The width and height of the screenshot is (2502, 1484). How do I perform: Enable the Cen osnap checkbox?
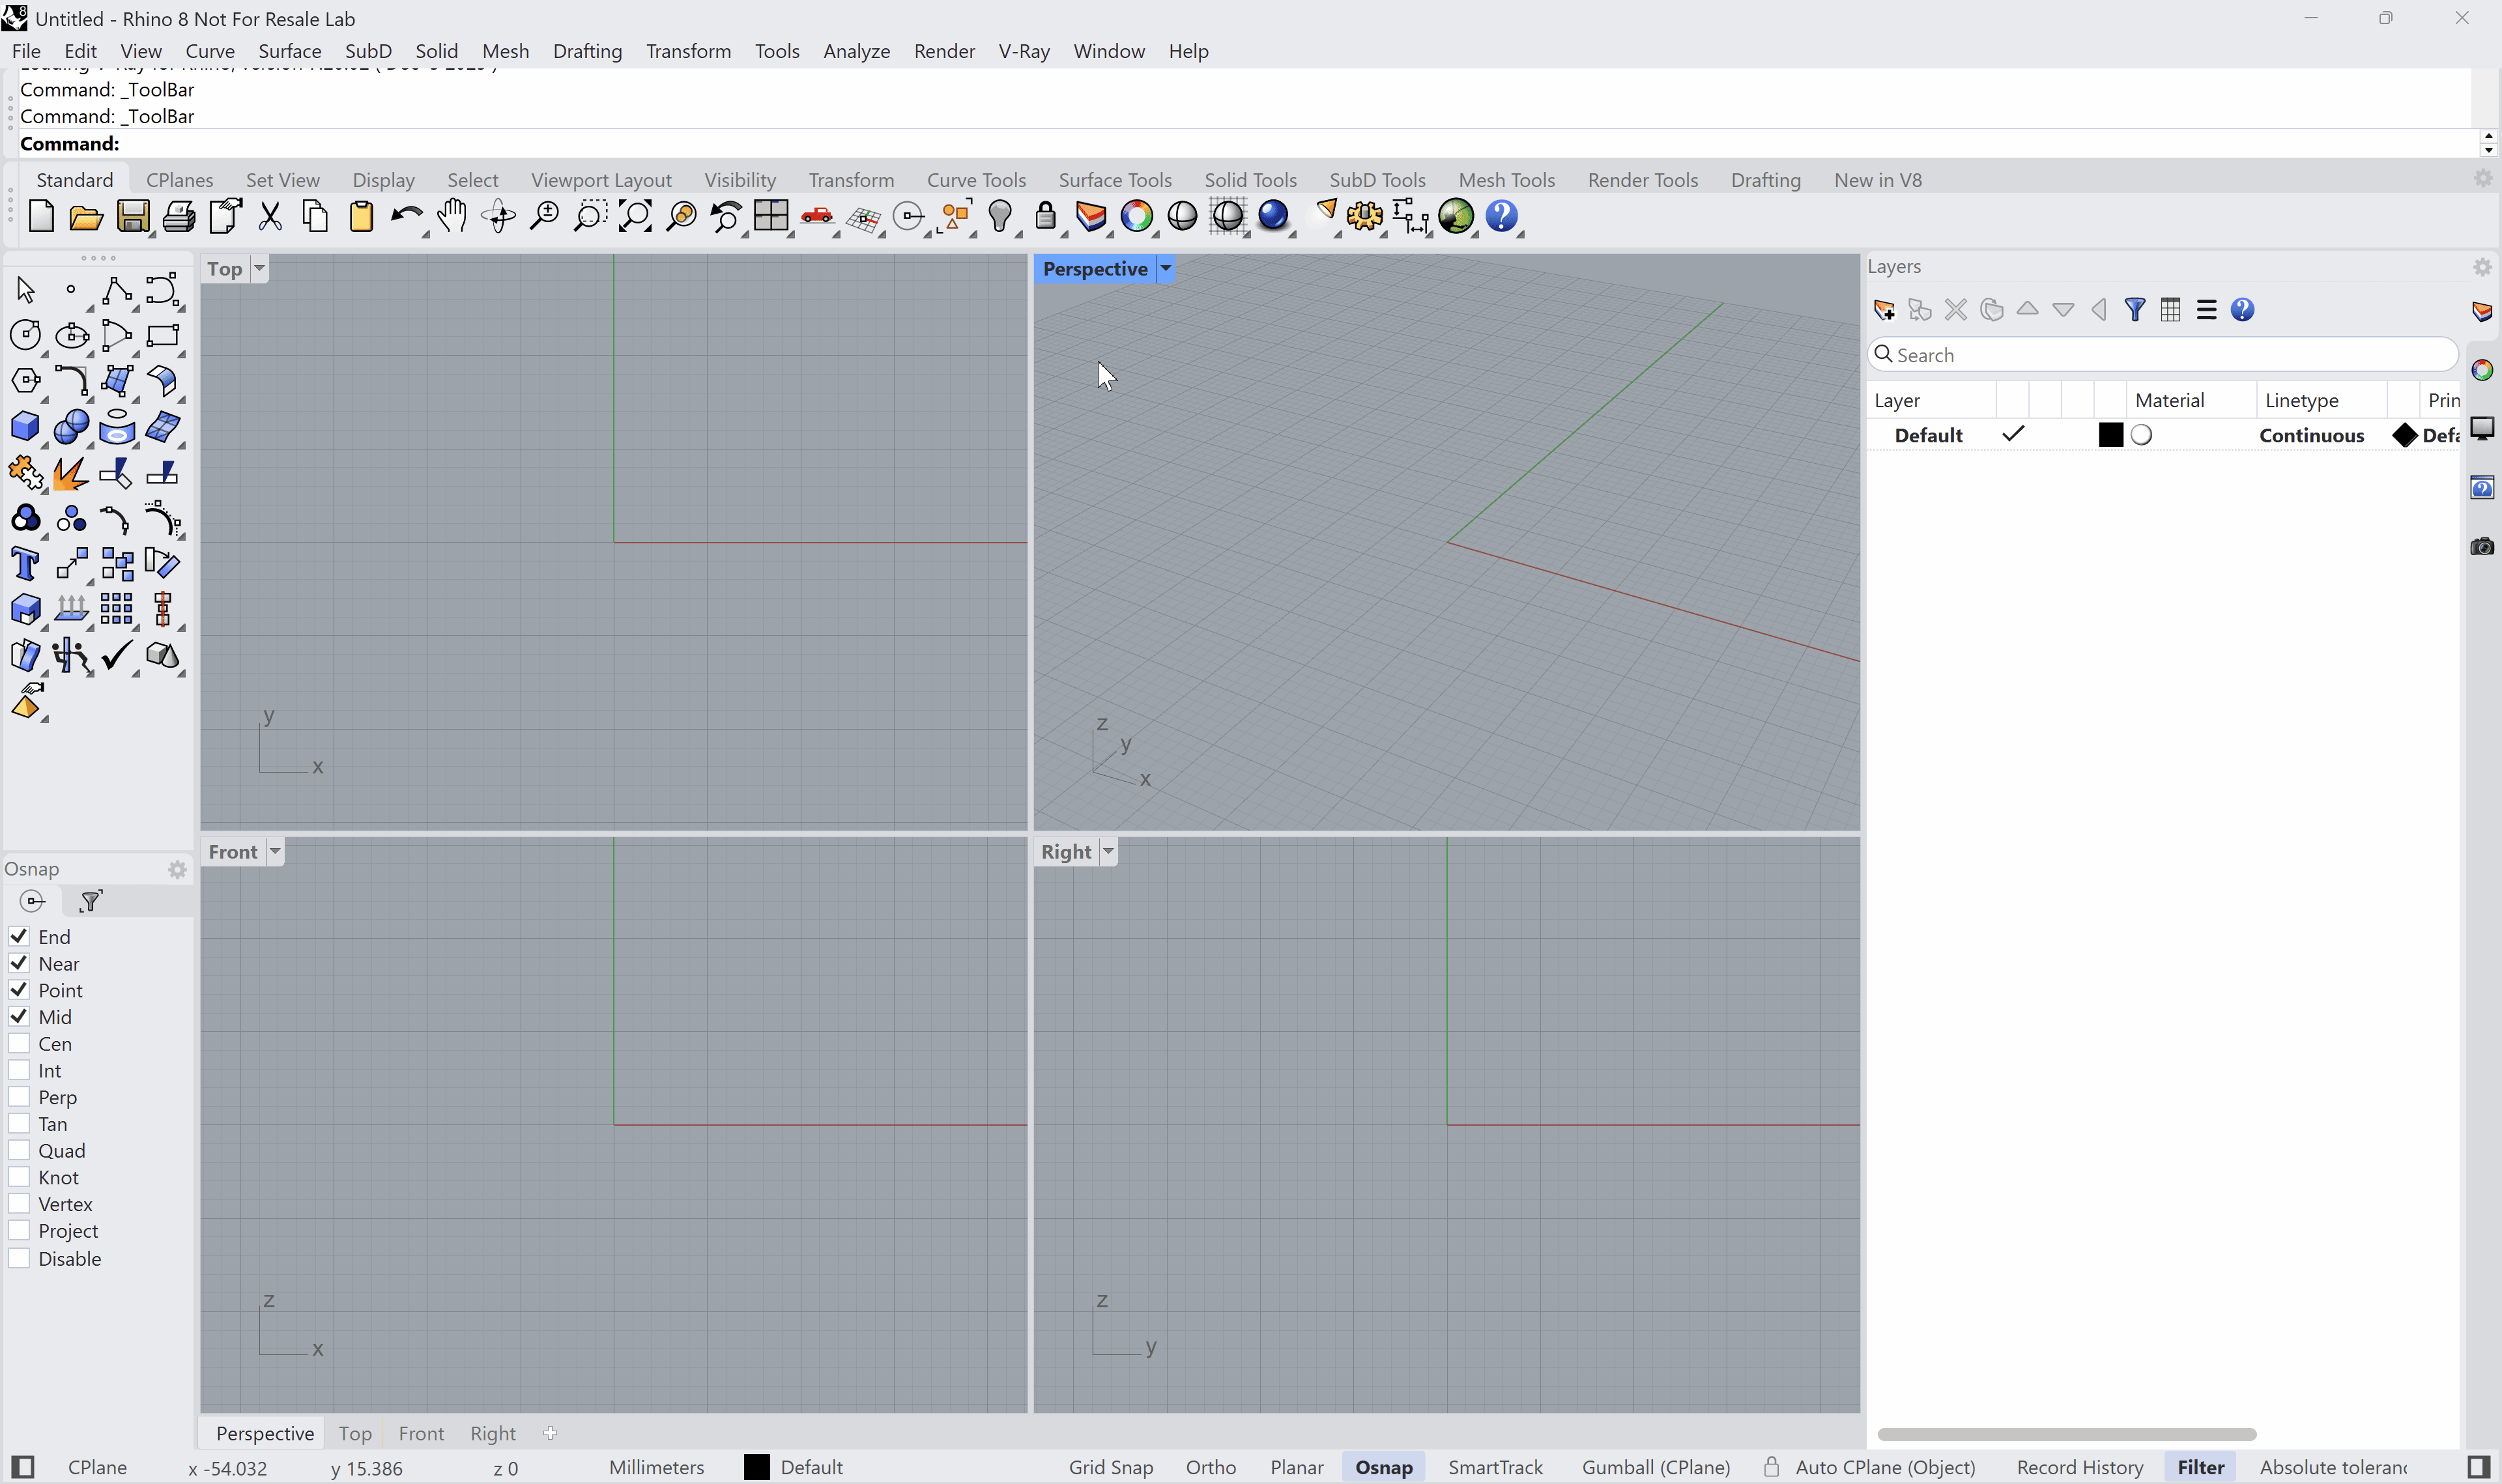[19, 1043]
